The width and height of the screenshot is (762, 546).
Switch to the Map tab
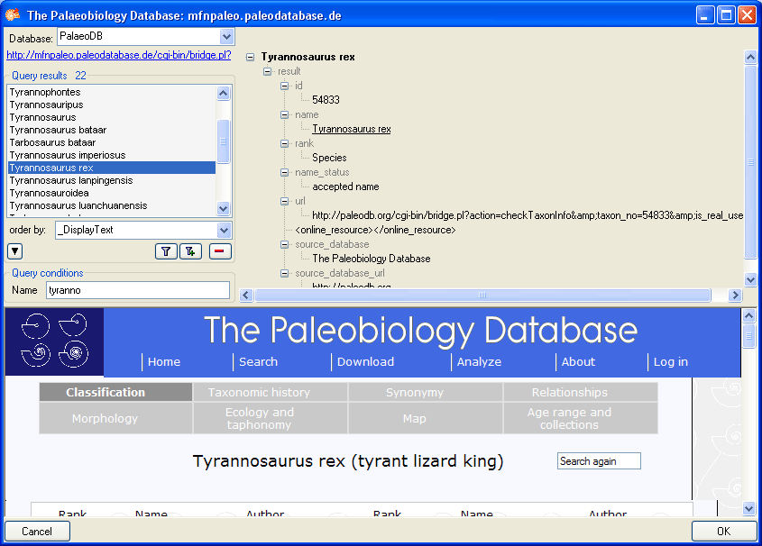[426, 418]
